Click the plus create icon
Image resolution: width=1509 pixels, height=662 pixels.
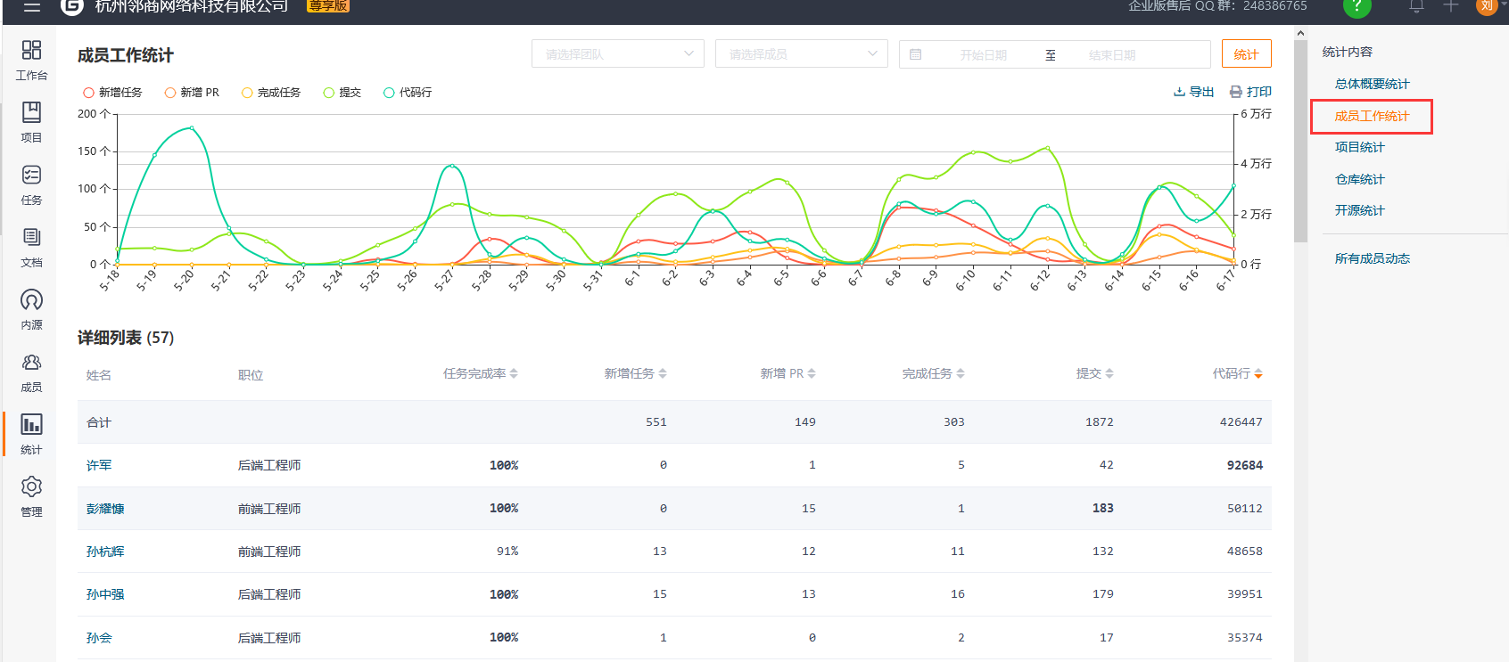[x=1451, y=5]
